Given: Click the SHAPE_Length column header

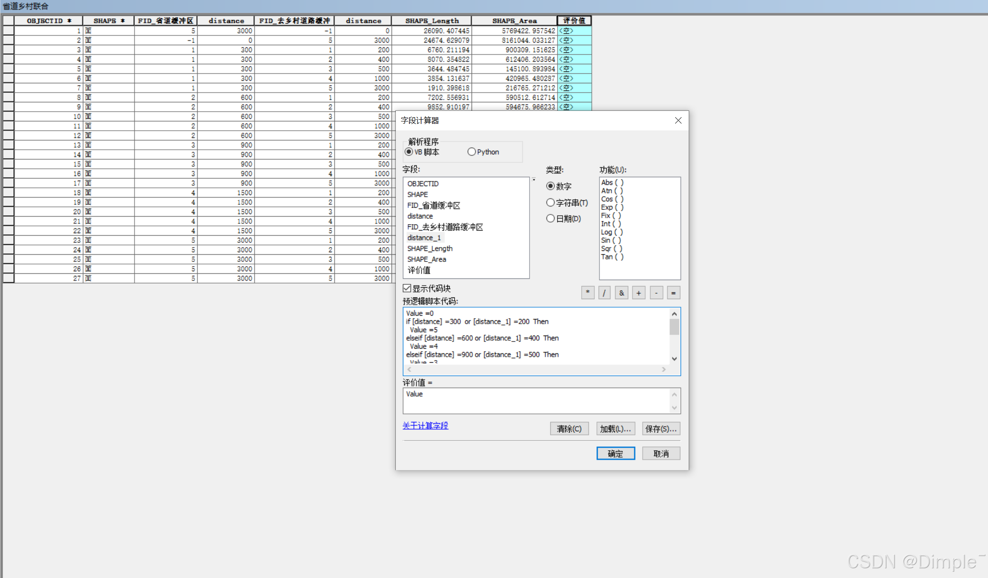Looking at the screenshot, I should [431, 21].
